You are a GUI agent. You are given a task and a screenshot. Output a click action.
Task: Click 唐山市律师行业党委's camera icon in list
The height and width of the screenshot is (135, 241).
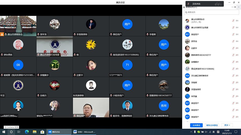click(237, 27)
